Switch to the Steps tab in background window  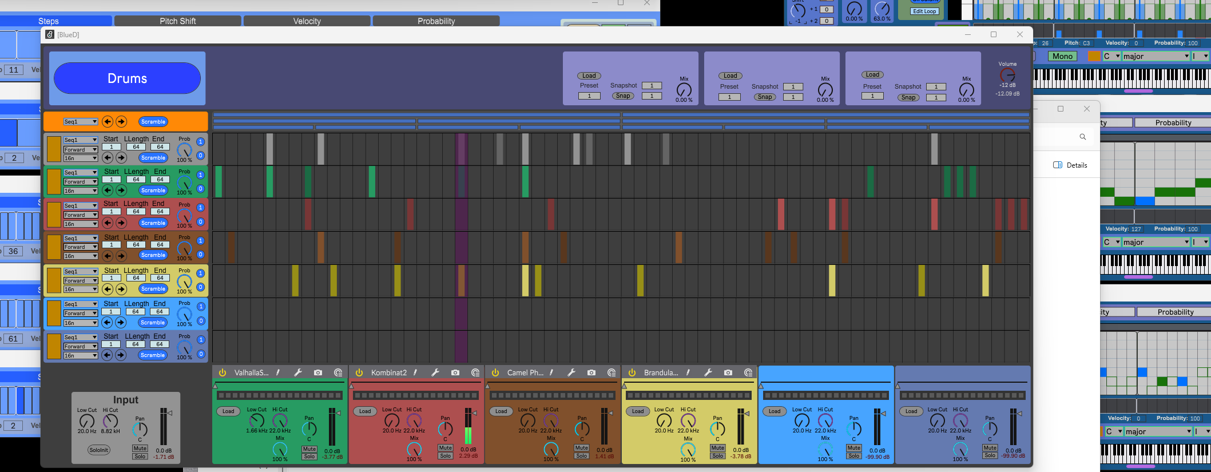click(x=49, y=21)
